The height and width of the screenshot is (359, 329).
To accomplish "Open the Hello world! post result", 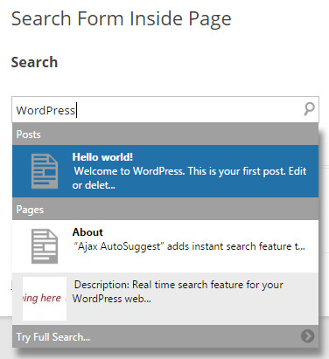I will coord(165,171).
